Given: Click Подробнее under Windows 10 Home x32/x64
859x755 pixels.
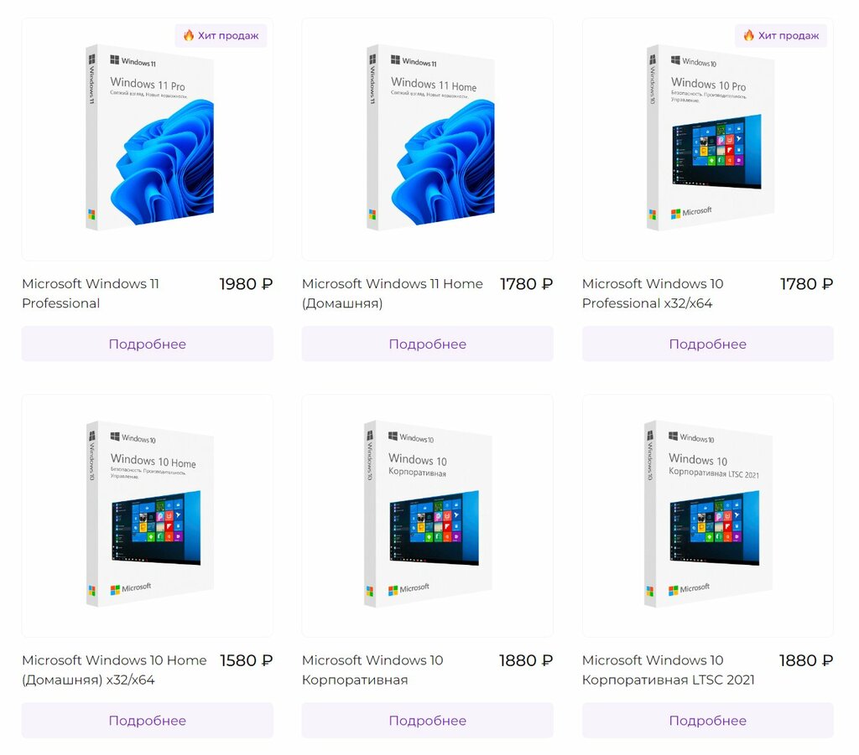Looking at the screenshot, I should (148, 720).
